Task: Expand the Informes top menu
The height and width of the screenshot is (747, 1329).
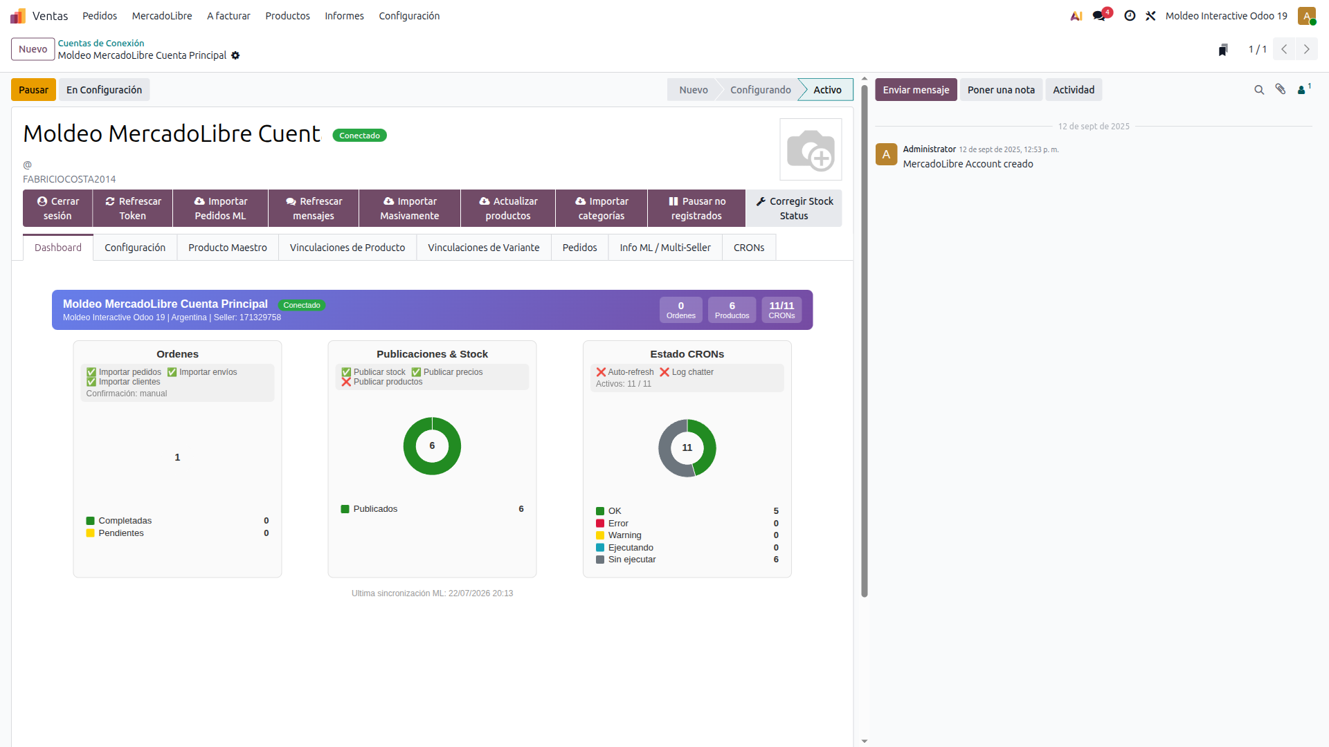Action: [345, 15]
